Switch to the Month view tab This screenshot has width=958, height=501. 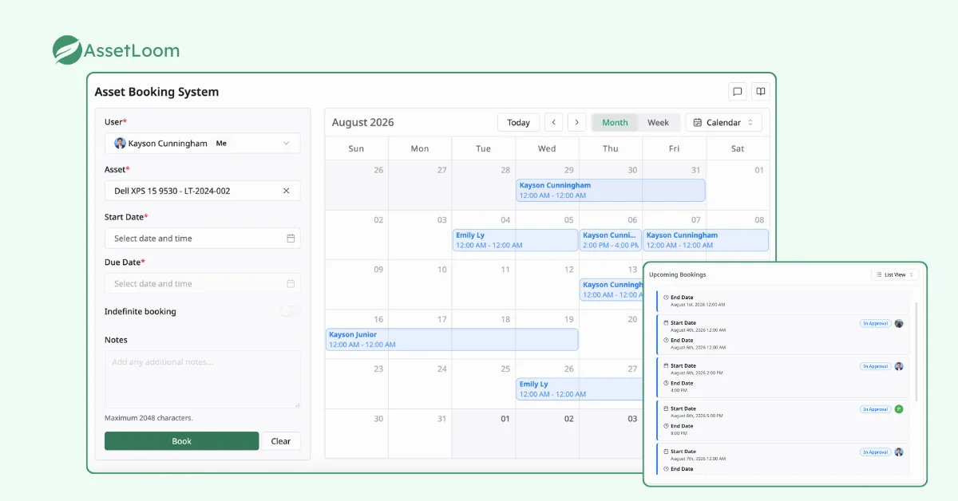pyautogui.click(x=615, y=122)
